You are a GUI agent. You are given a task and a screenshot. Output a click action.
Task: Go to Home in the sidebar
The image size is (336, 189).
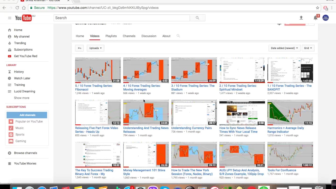[x=18, y=30]
